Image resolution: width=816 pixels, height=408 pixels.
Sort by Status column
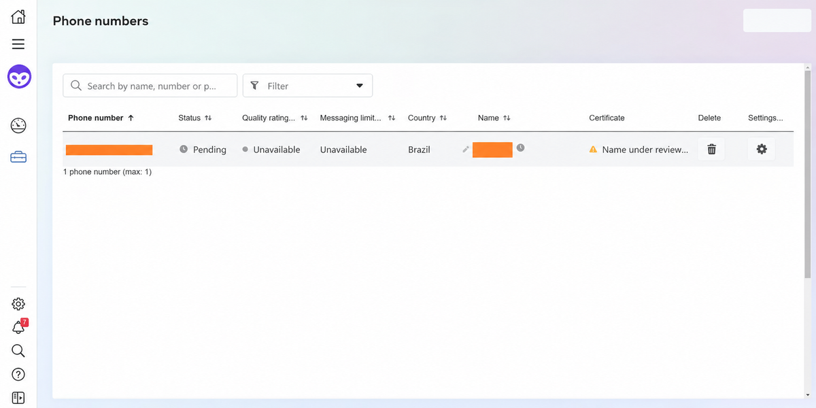coord(195,118)
